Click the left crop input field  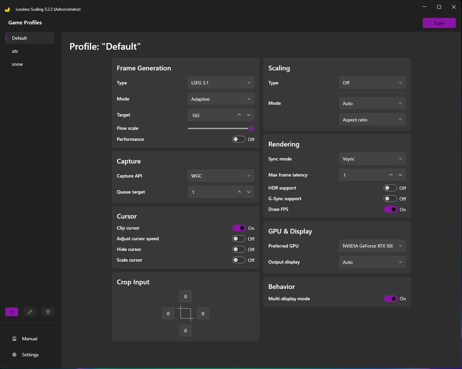[168, 314]
